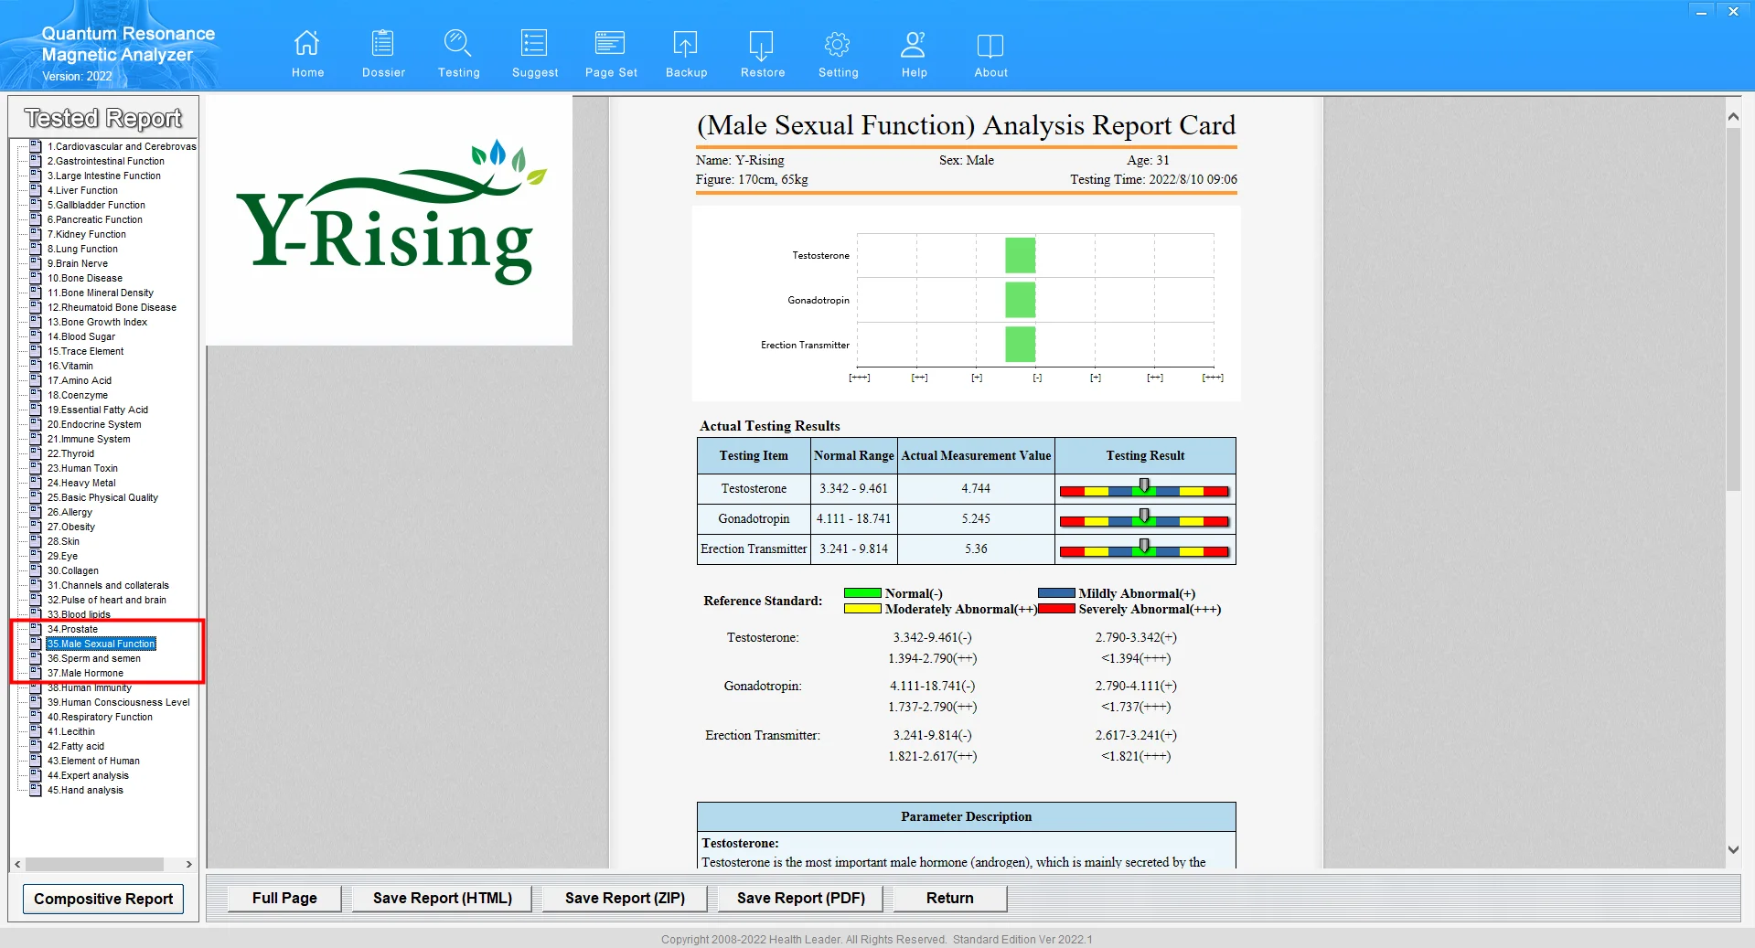This screenshot has height=948, width=1755.
Task: Click the Return button
Action: [950, 898]
